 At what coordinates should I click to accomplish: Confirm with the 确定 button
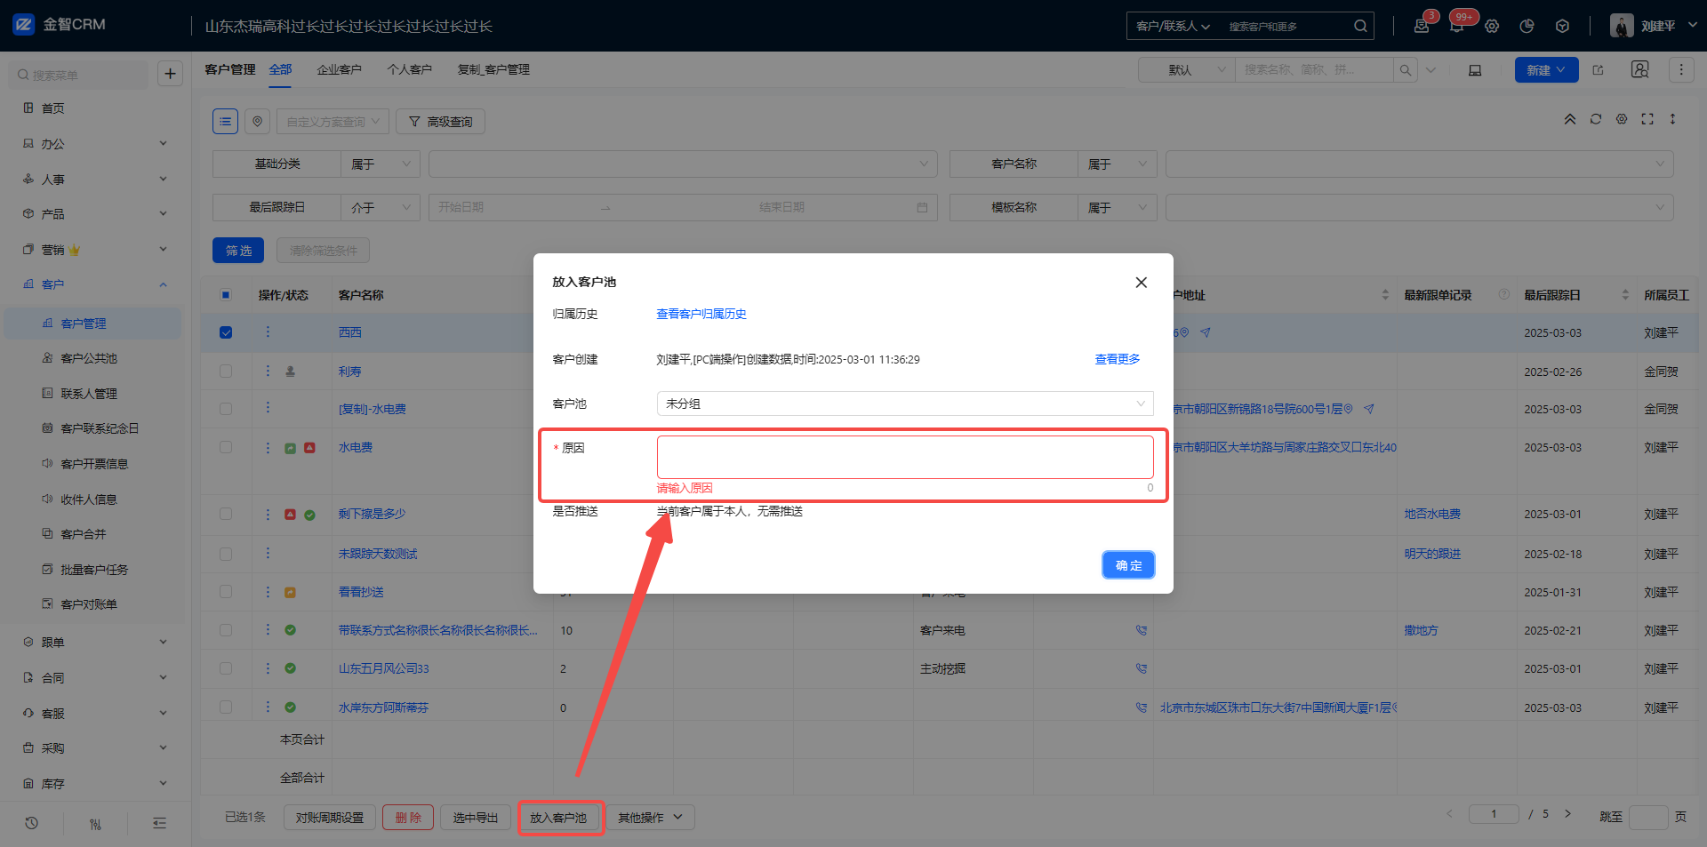pos(1128,565)
